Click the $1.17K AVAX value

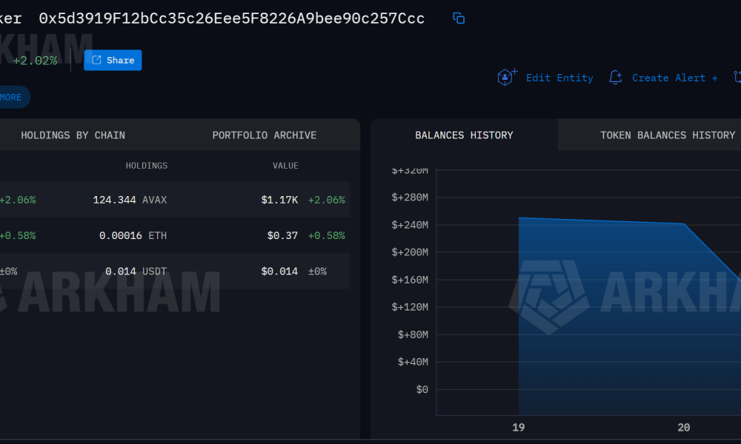tap(279, 200)
